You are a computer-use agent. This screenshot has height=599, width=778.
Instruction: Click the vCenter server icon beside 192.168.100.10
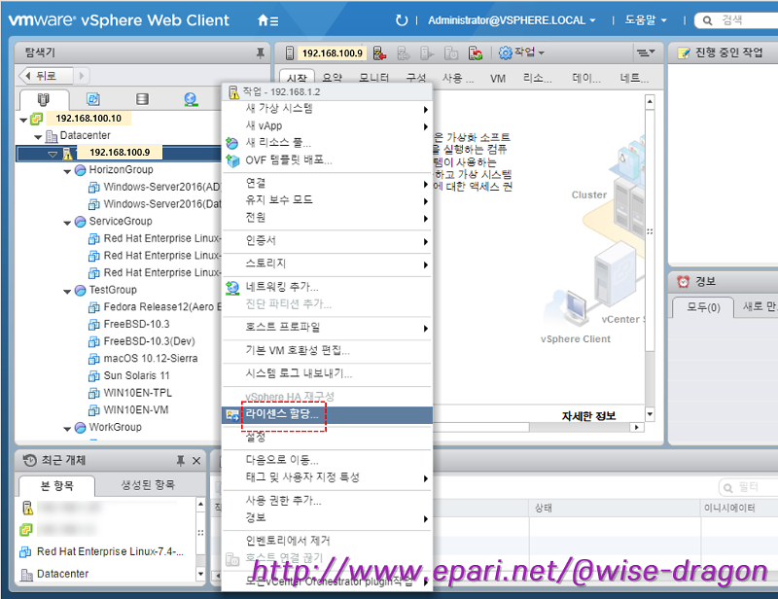point(36,119)
